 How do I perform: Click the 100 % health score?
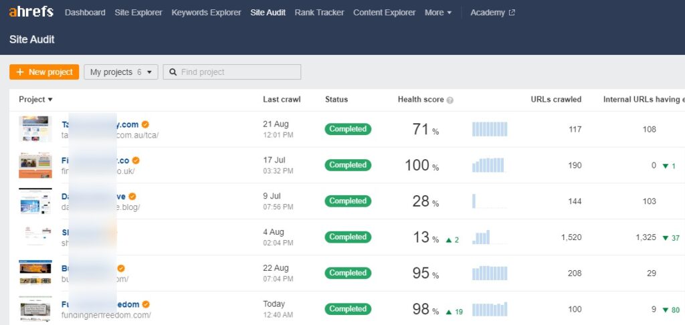tap(421, 165)
